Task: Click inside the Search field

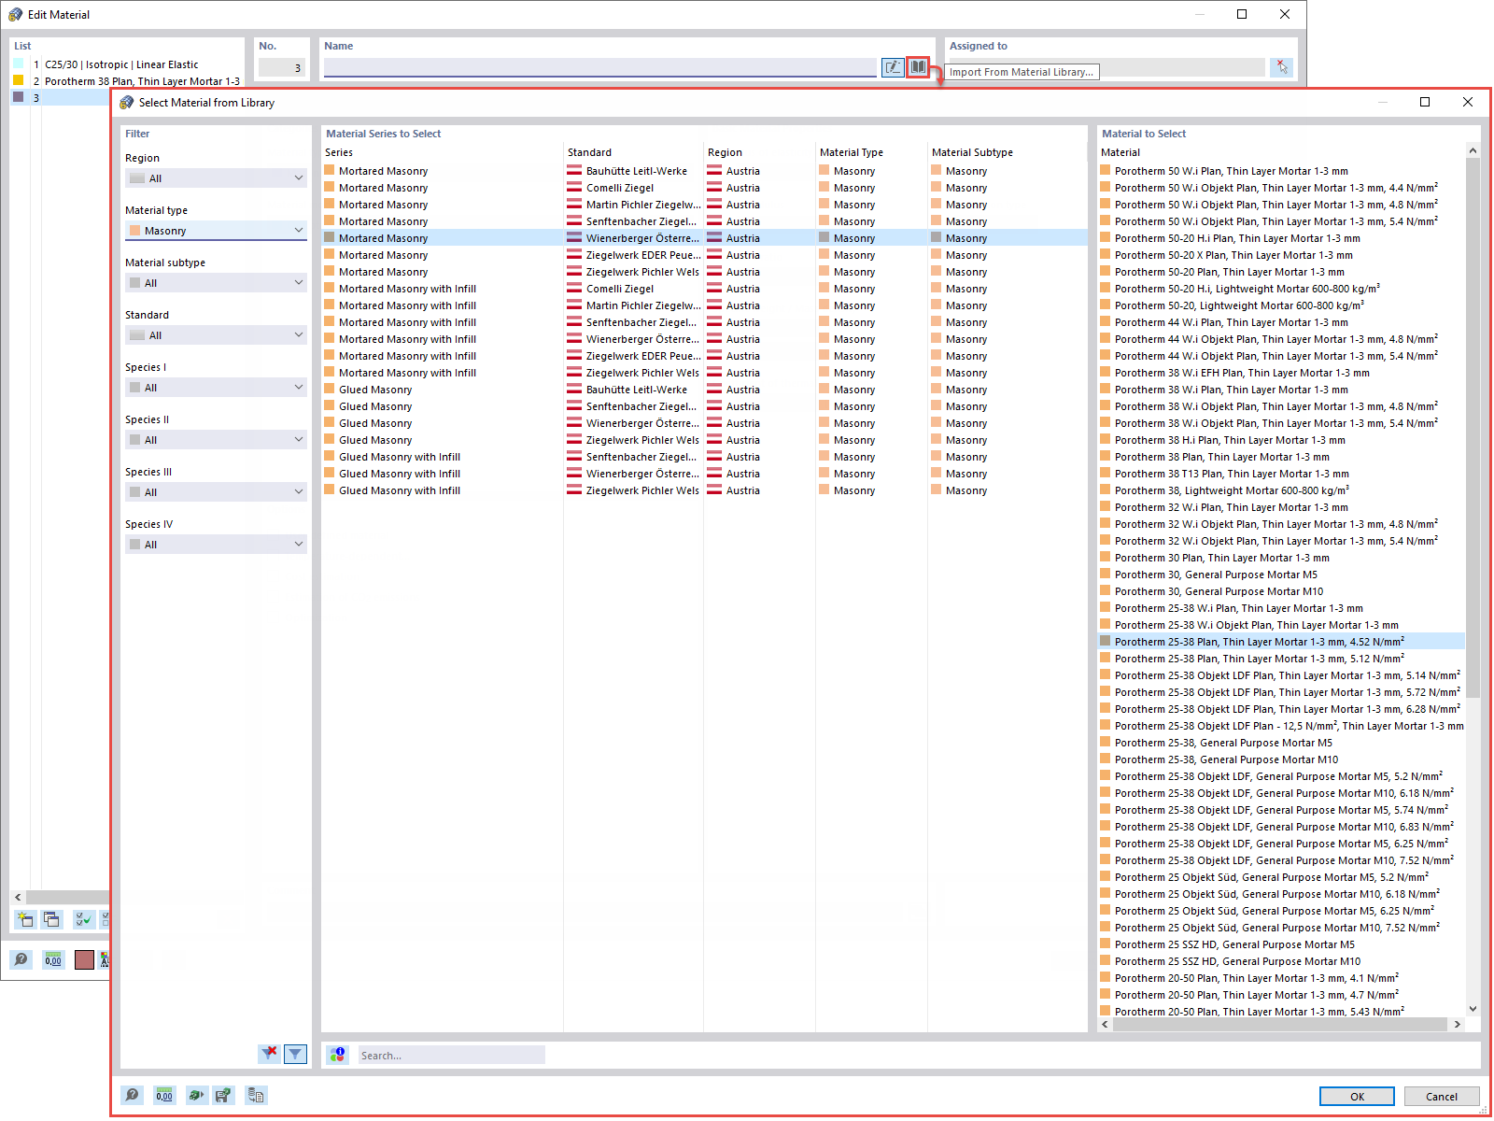Action: (x=451, y=1055)
